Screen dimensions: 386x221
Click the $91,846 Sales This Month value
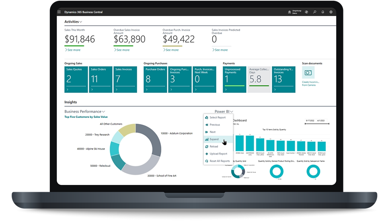pyautogui.click(x=80, y=39)
